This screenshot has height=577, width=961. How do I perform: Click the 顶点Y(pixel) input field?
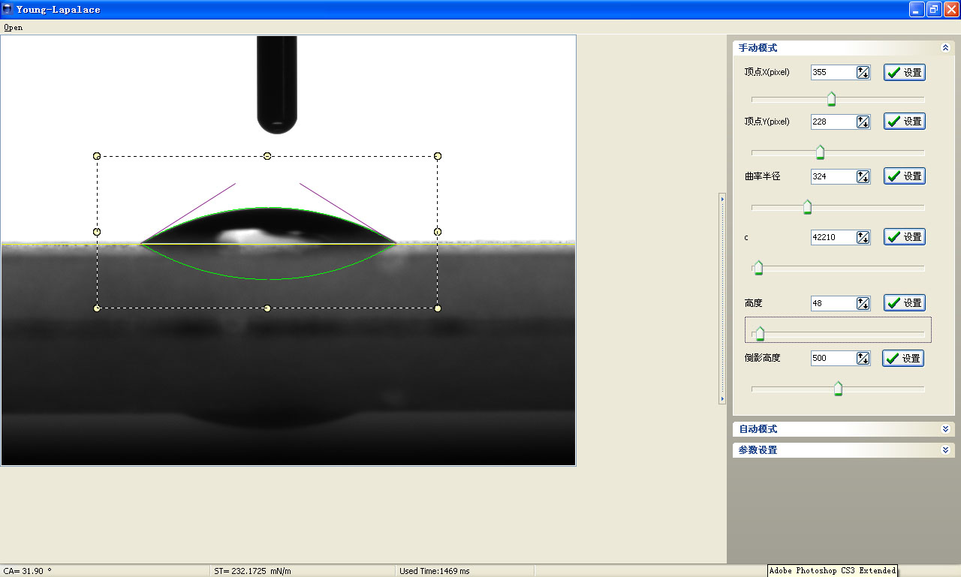coord(832,122)
